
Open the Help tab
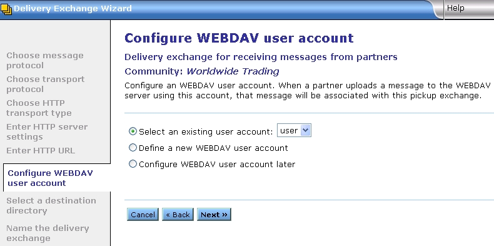(456, 8)
